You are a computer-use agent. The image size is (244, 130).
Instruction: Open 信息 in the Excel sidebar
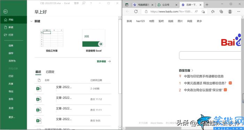(x=11, y=46)
